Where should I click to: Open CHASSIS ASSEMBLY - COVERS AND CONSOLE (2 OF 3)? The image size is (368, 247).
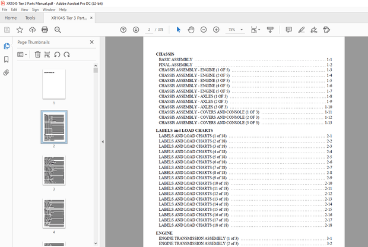pos(245,118)
